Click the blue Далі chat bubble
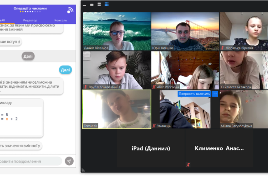The width and height of the screenshot is (268, 176). click(x=65, y=70)
